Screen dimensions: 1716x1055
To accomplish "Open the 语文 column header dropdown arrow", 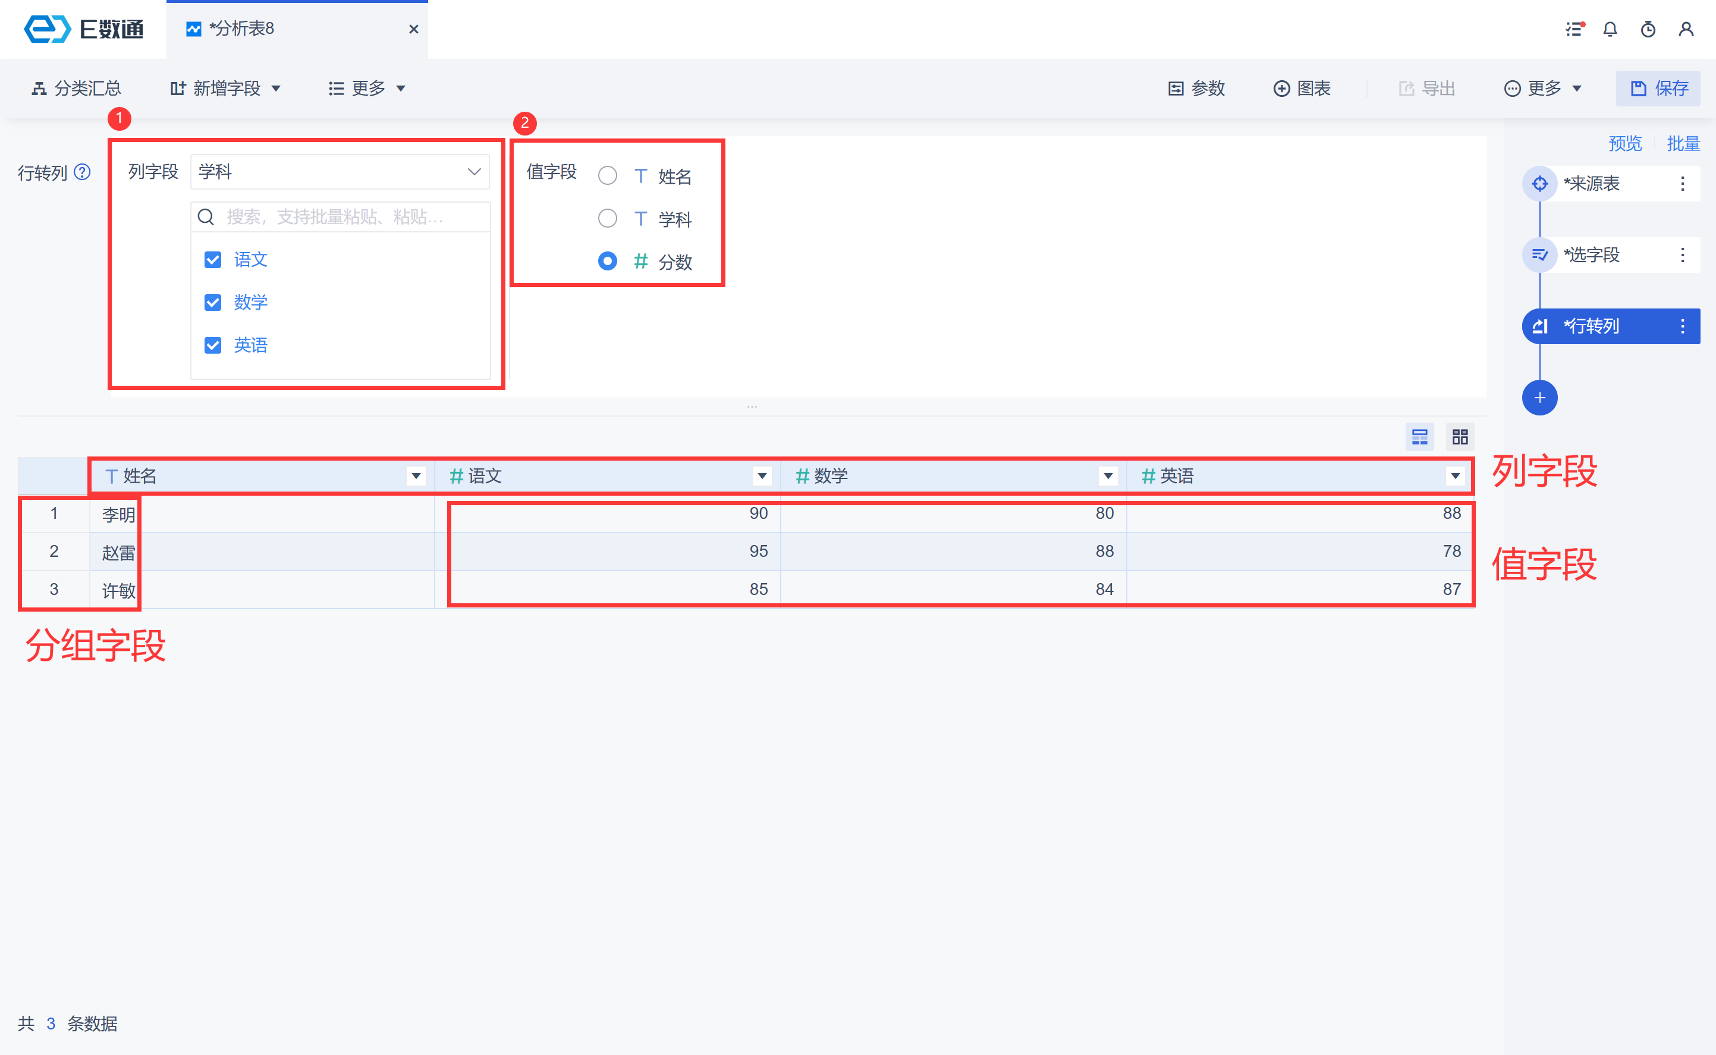I will (x=762, y=477).
